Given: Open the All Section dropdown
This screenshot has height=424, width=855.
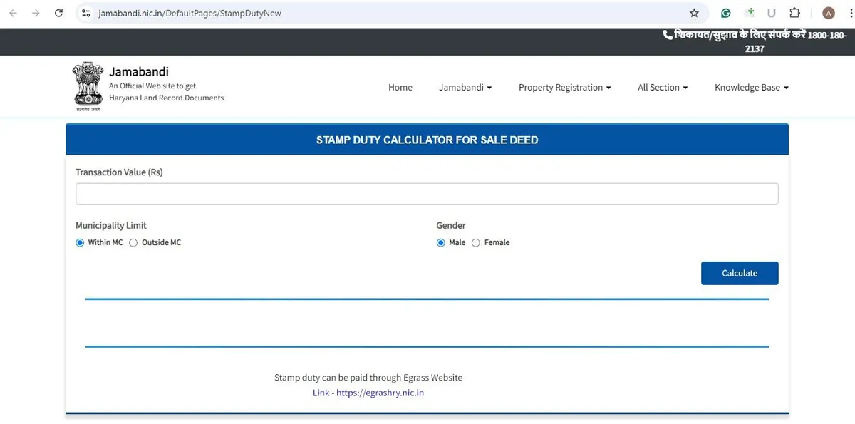Looking at the screenshot, I should point(662,88).
